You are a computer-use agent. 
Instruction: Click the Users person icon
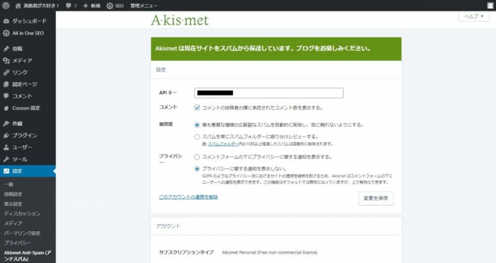pyautogui.click(x=6, y=147)
